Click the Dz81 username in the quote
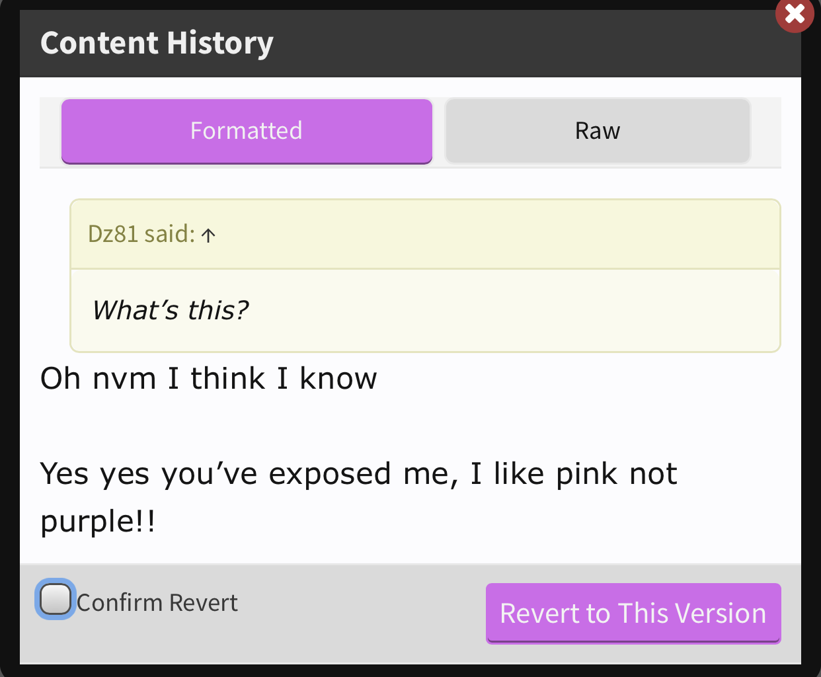 [x=113, y=234]
